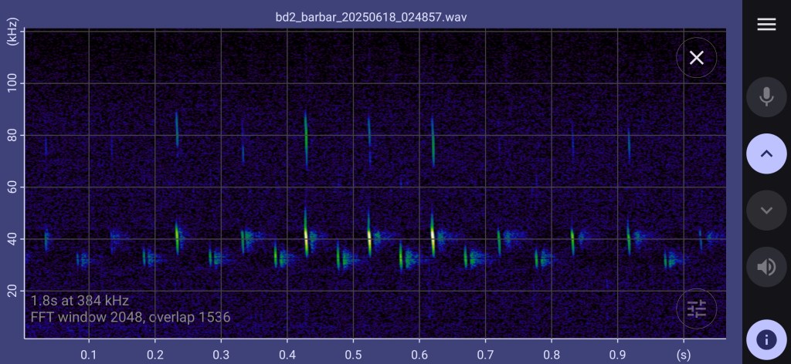Open the info button

[766, 339]
